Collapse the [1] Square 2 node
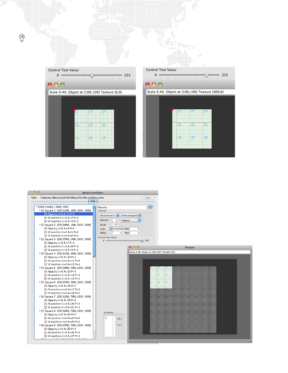 pos(40,225)
